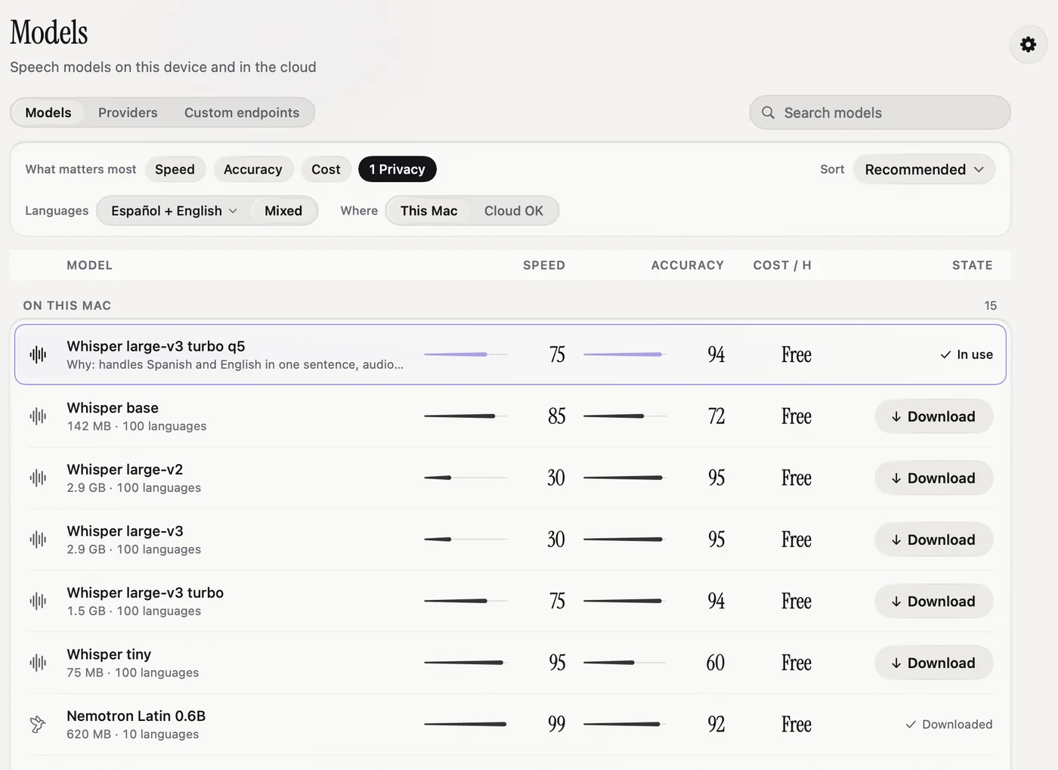Open the Español + English language dropdown
Image resolution: width=1058 pixels, height=770 pixels.
(x=174, y=211)
